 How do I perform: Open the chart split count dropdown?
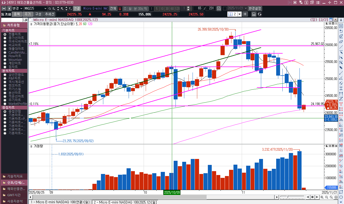click(239, 14)
